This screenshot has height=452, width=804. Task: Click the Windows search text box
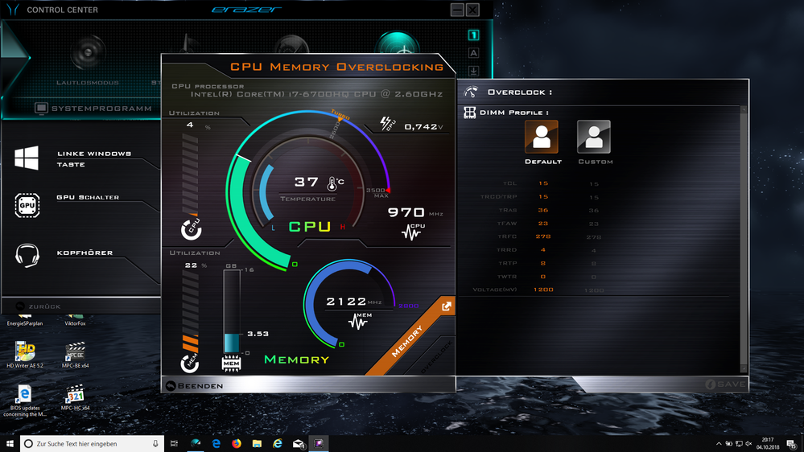click(x=89, y=443)
